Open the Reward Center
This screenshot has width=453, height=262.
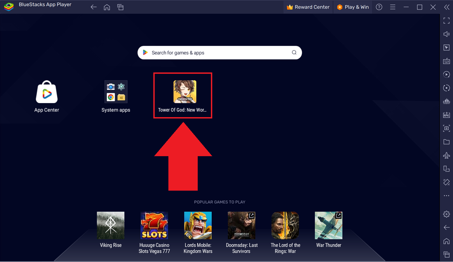click(x=308, y=7)
